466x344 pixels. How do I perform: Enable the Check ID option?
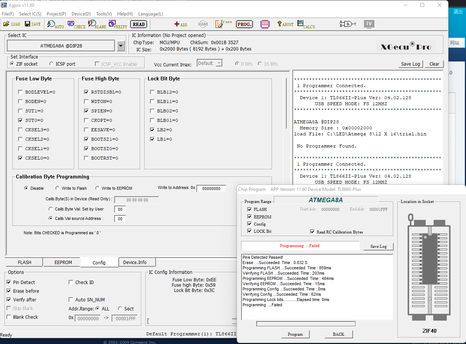pos(71,282)
